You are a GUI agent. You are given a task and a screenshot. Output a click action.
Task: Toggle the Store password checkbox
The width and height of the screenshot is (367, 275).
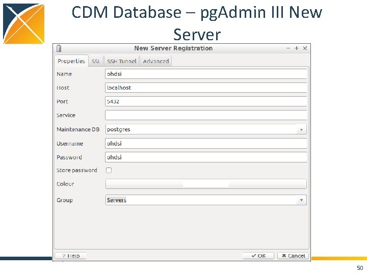point(109,170)
